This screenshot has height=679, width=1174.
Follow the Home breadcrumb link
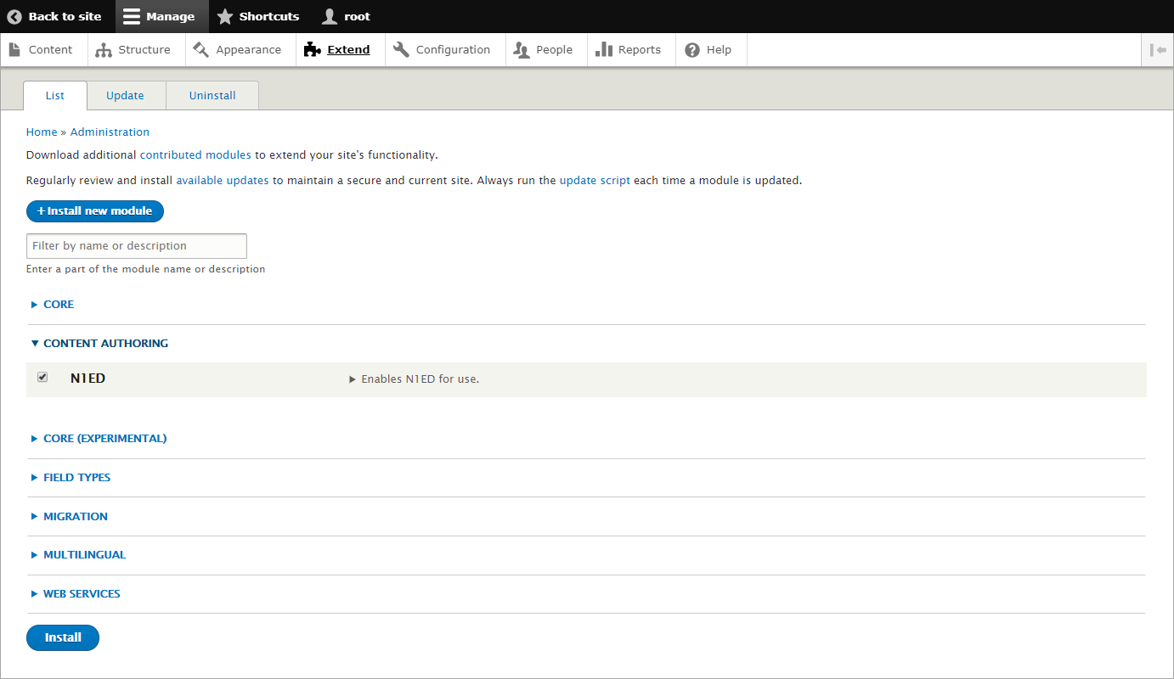coord(42,132)
